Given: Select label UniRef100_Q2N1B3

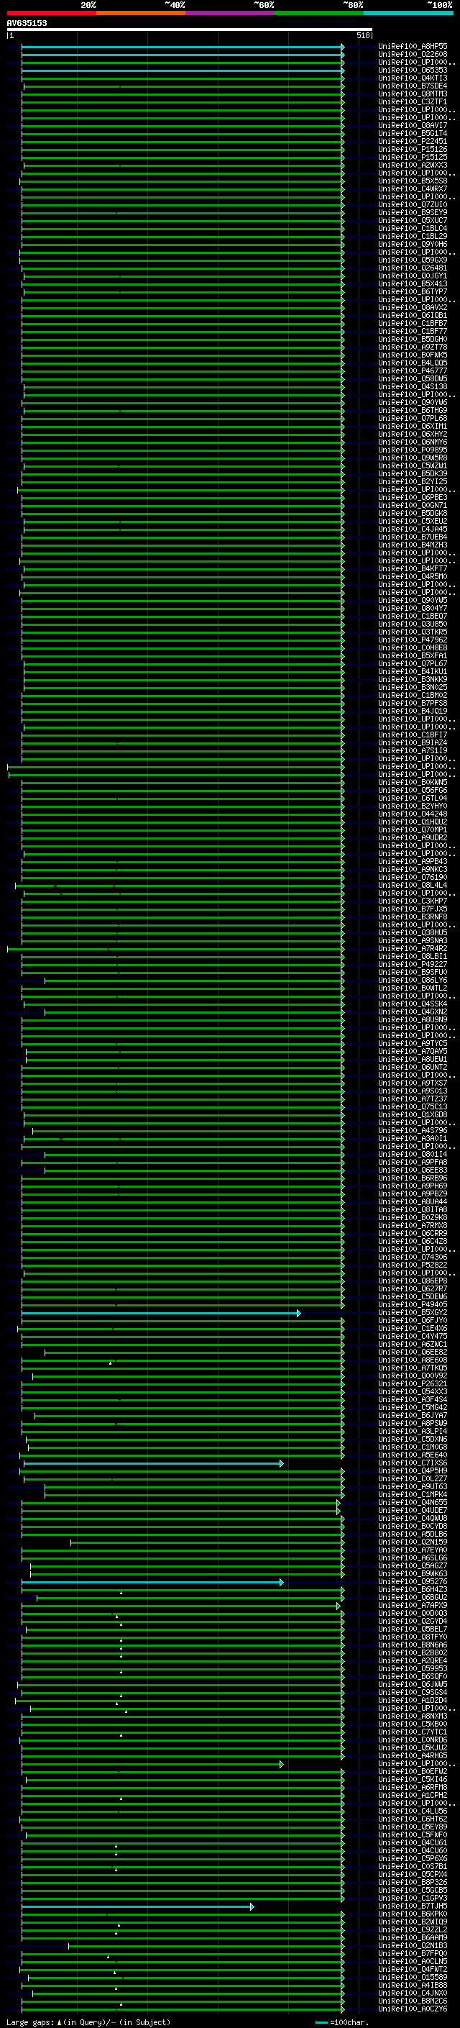Looking at the screenshot, I should (x=413, y=1945).
